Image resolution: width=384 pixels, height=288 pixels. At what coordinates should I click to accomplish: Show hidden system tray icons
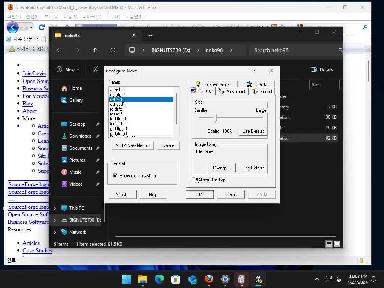(x=316, y=279)
